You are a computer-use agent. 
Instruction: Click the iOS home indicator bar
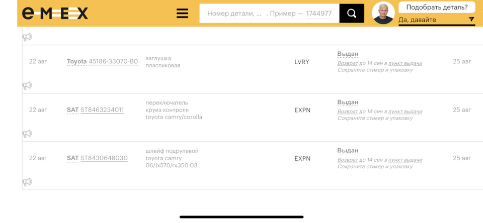click(x=242, y=217)
